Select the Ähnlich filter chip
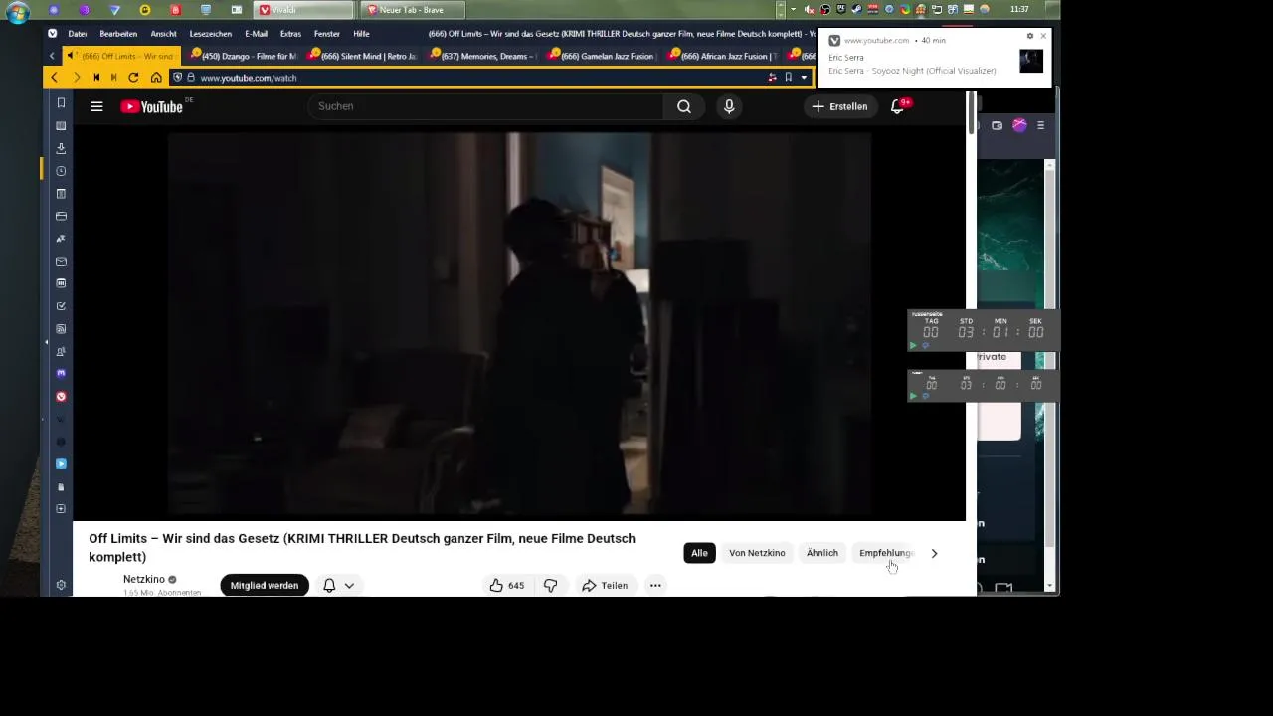Viewport: 1273px width, 716px height. [x=822, y=553]
